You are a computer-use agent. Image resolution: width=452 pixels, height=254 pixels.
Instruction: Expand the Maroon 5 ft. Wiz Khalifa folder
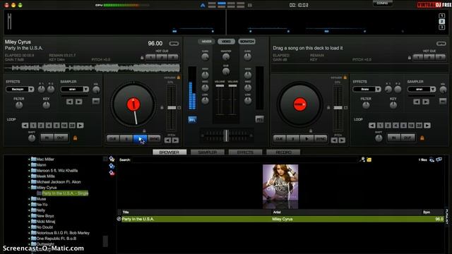tap(29, 171)
